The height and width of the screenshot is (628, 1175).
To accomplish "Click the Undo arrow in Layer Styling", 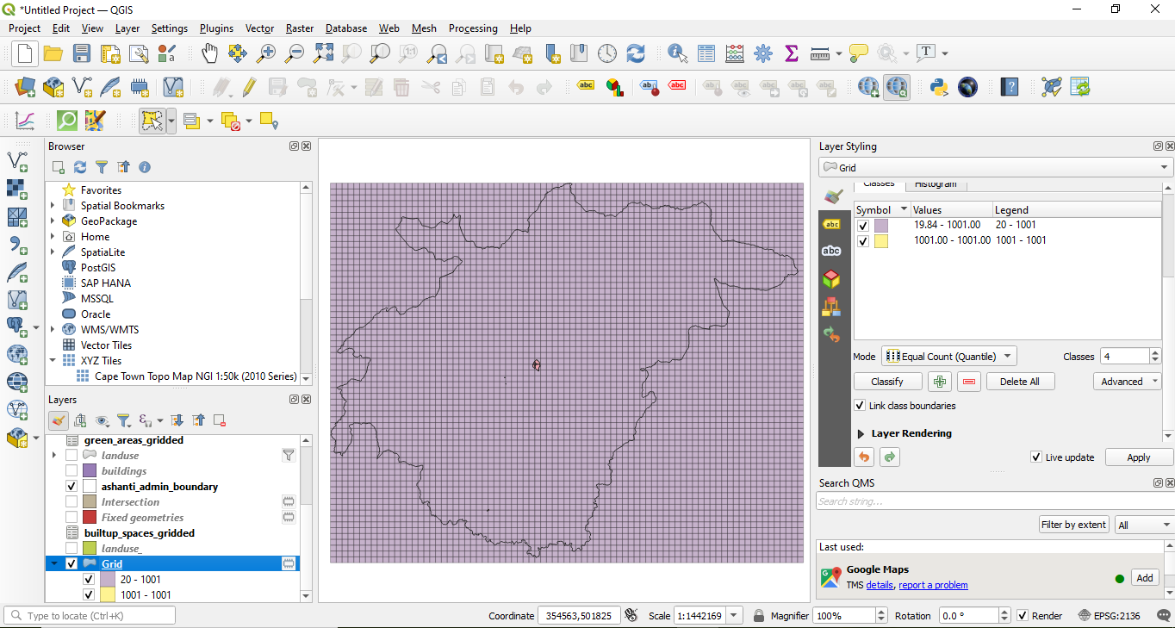I will [863, 457].
